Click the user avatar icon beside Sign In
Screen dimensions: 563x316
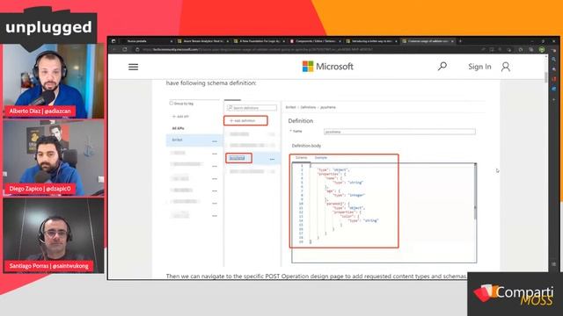click(506, 67)
